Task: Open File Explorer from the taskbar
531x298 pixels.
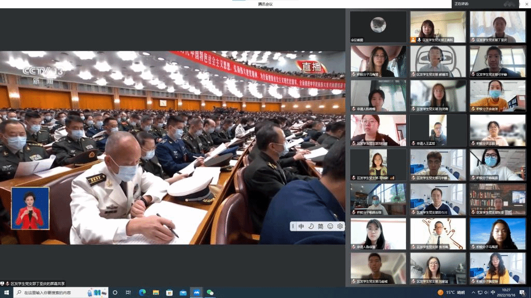Action: point(156,292)
